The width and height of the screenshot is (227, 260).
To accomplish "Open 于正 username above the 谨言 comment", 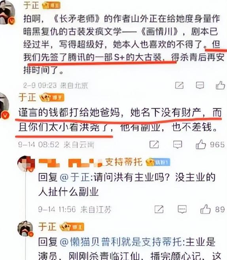I will pyautogui.click(x=28, y=97).
